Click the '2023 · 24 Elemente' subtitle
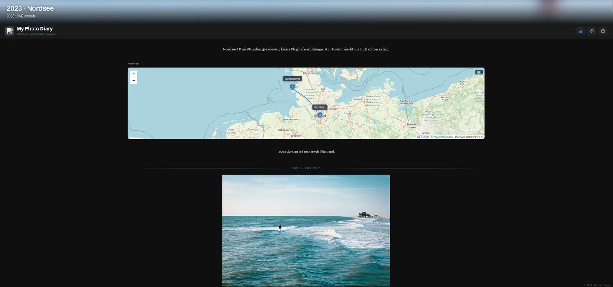Viewport: 613px width, 287px height. point(21,16)
